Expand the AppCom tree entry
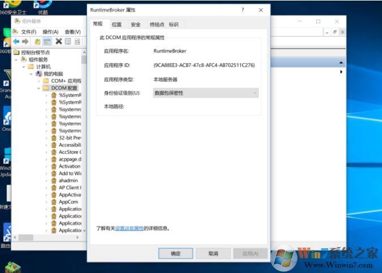The height and width of the screenshot is (273, 382). pyautogui.click(x=46, y=202)
